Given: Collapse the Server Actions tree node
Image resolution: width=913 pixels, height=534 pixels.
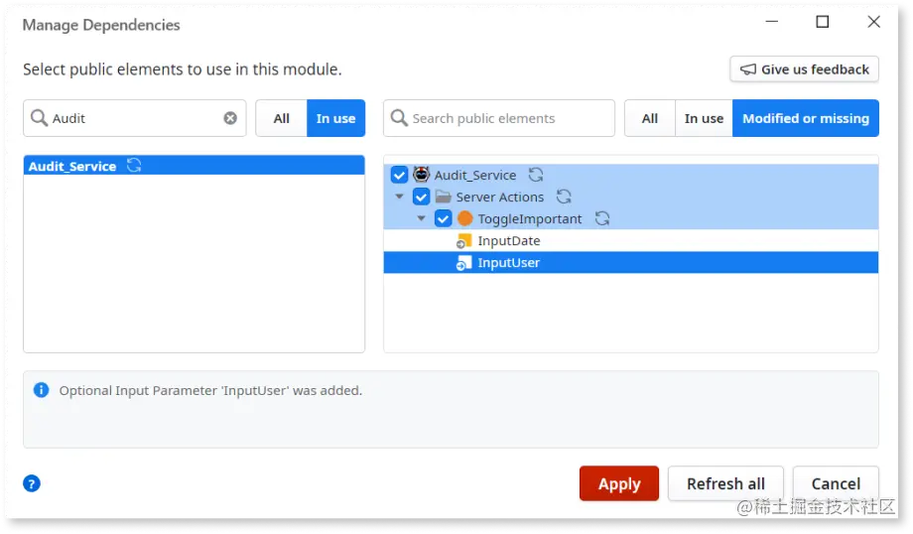Looking at the screenshot, I should 399,197.
